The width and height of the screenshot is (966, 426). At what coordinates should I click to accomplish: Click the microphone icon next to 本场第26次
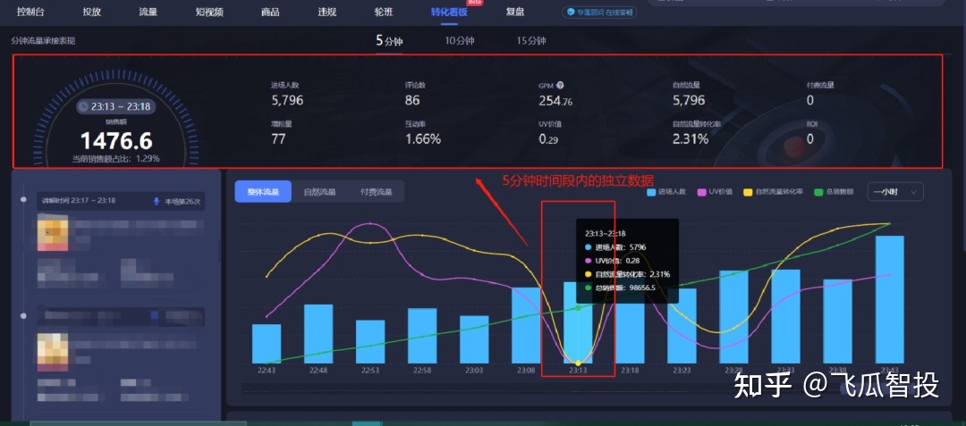[x=157, y=201]
